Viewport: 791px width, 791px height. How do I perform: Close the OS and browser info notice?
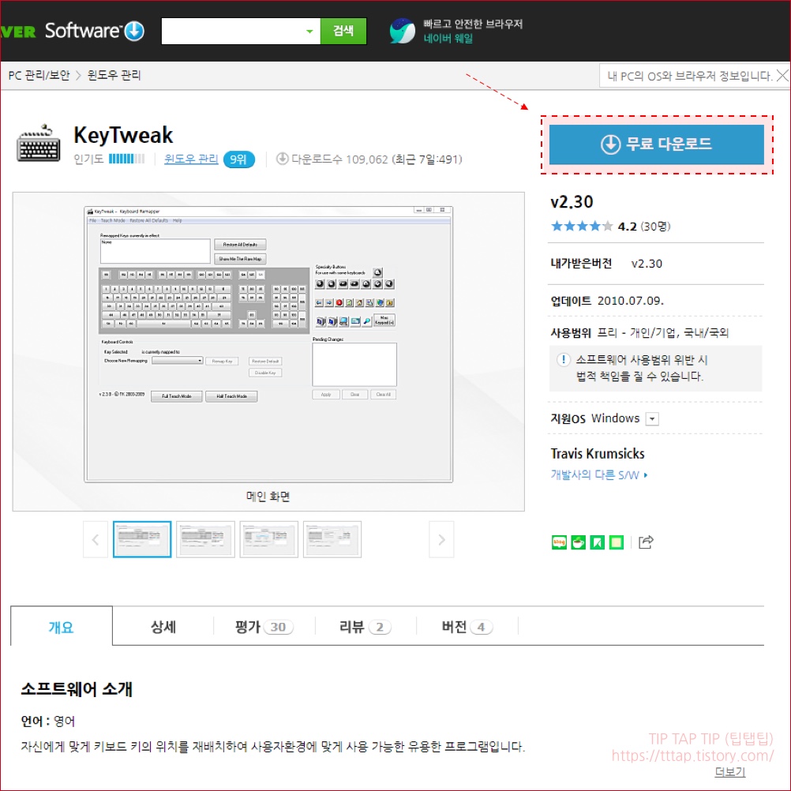click(782, 76)
